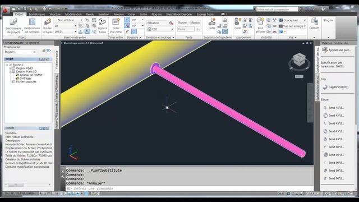This screenshot has width=359, height=202.
Task: Click print icon in quick access toolbar
Action: 44,9
